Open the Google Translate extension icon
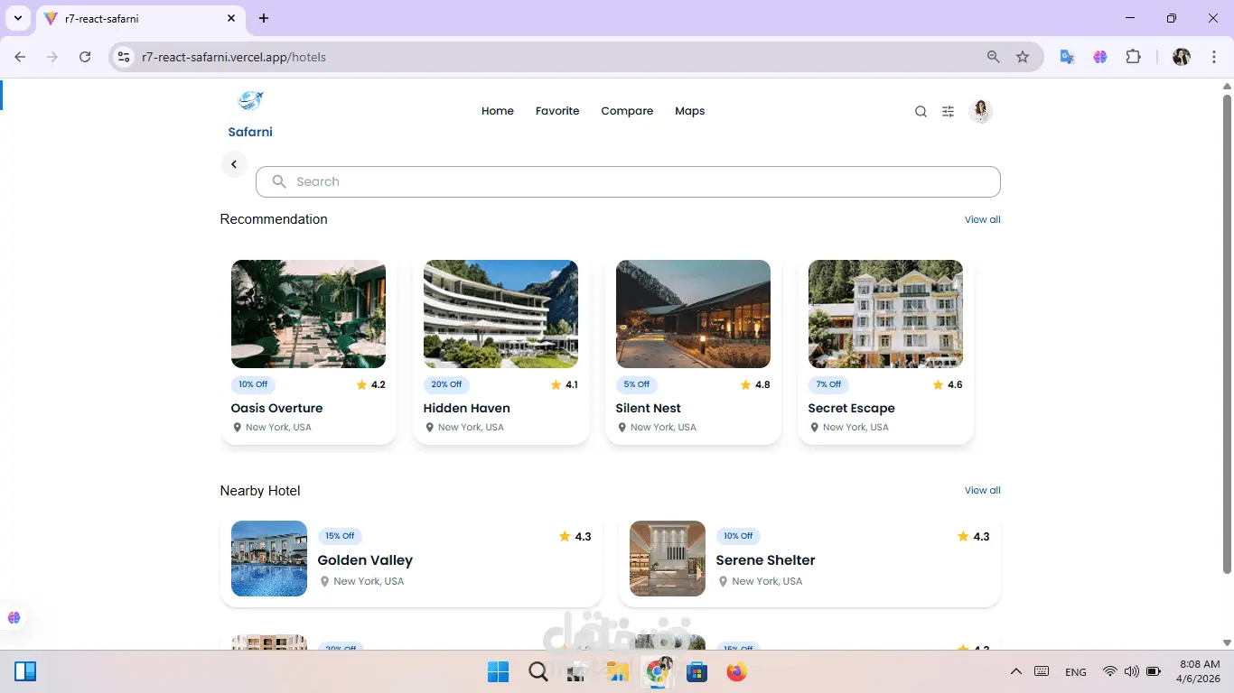The image size is (1234, 693). tap(1067, 57)
